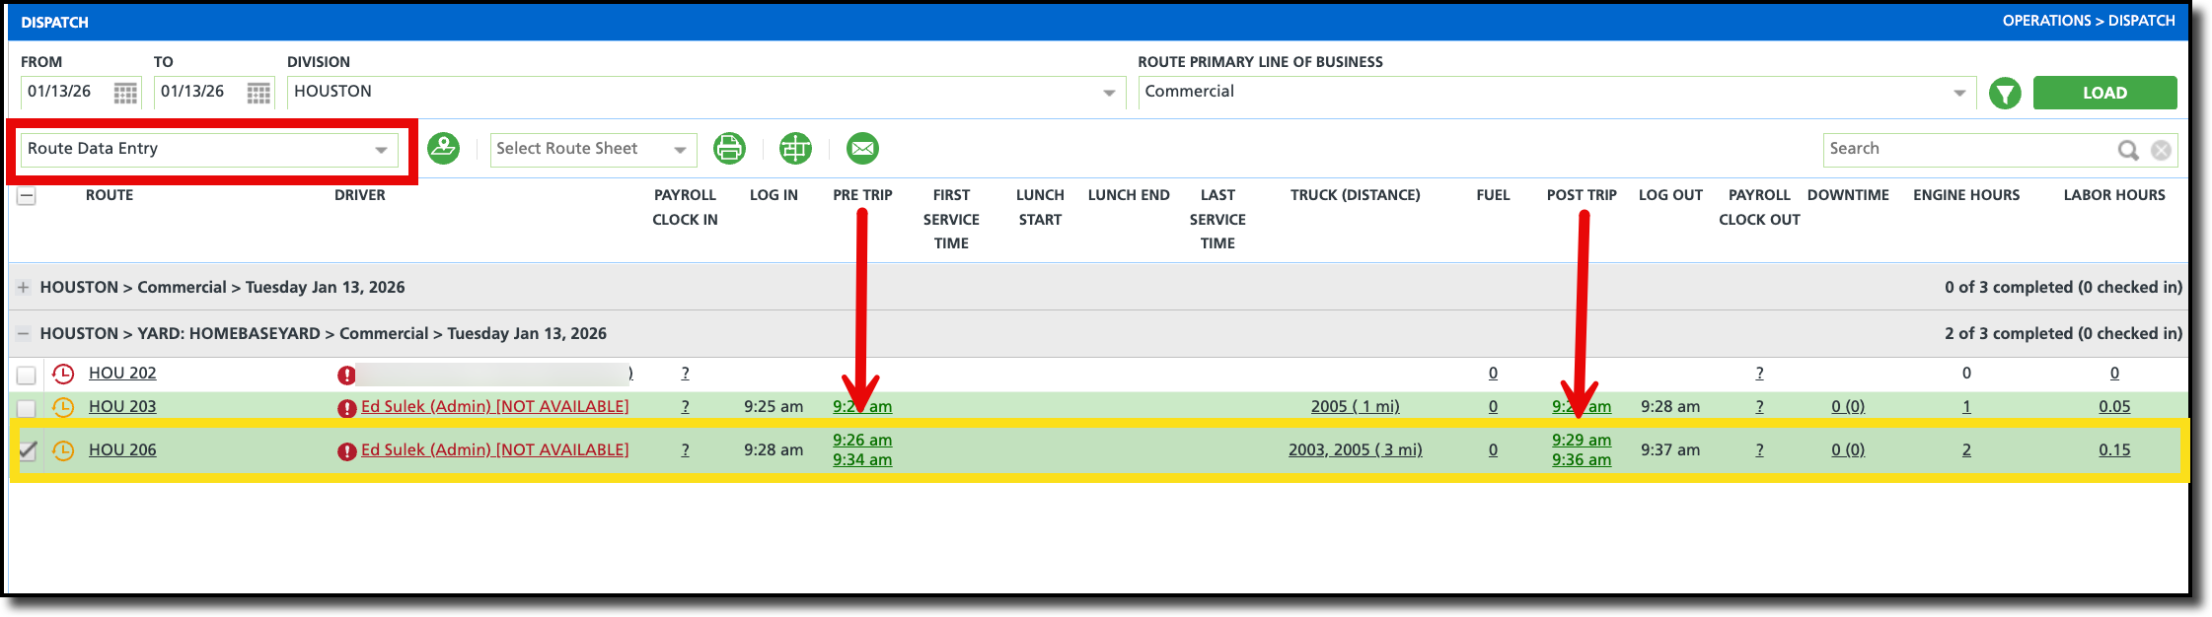2212x617 pixels.
Task: Click labor hours 0.05 link
Action: click(x=2114, y=406)
